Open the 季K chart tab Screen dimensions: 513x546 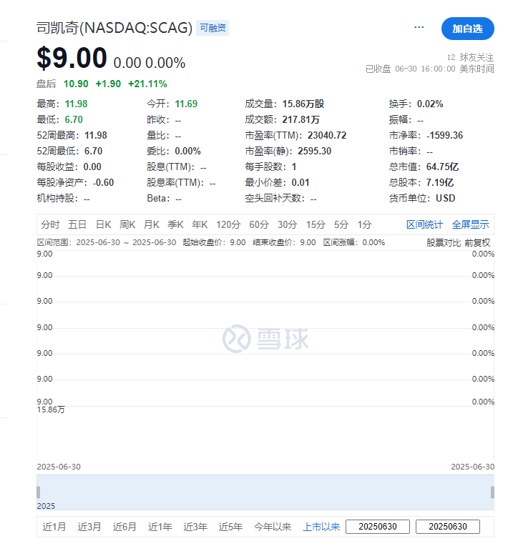point(175,224)
